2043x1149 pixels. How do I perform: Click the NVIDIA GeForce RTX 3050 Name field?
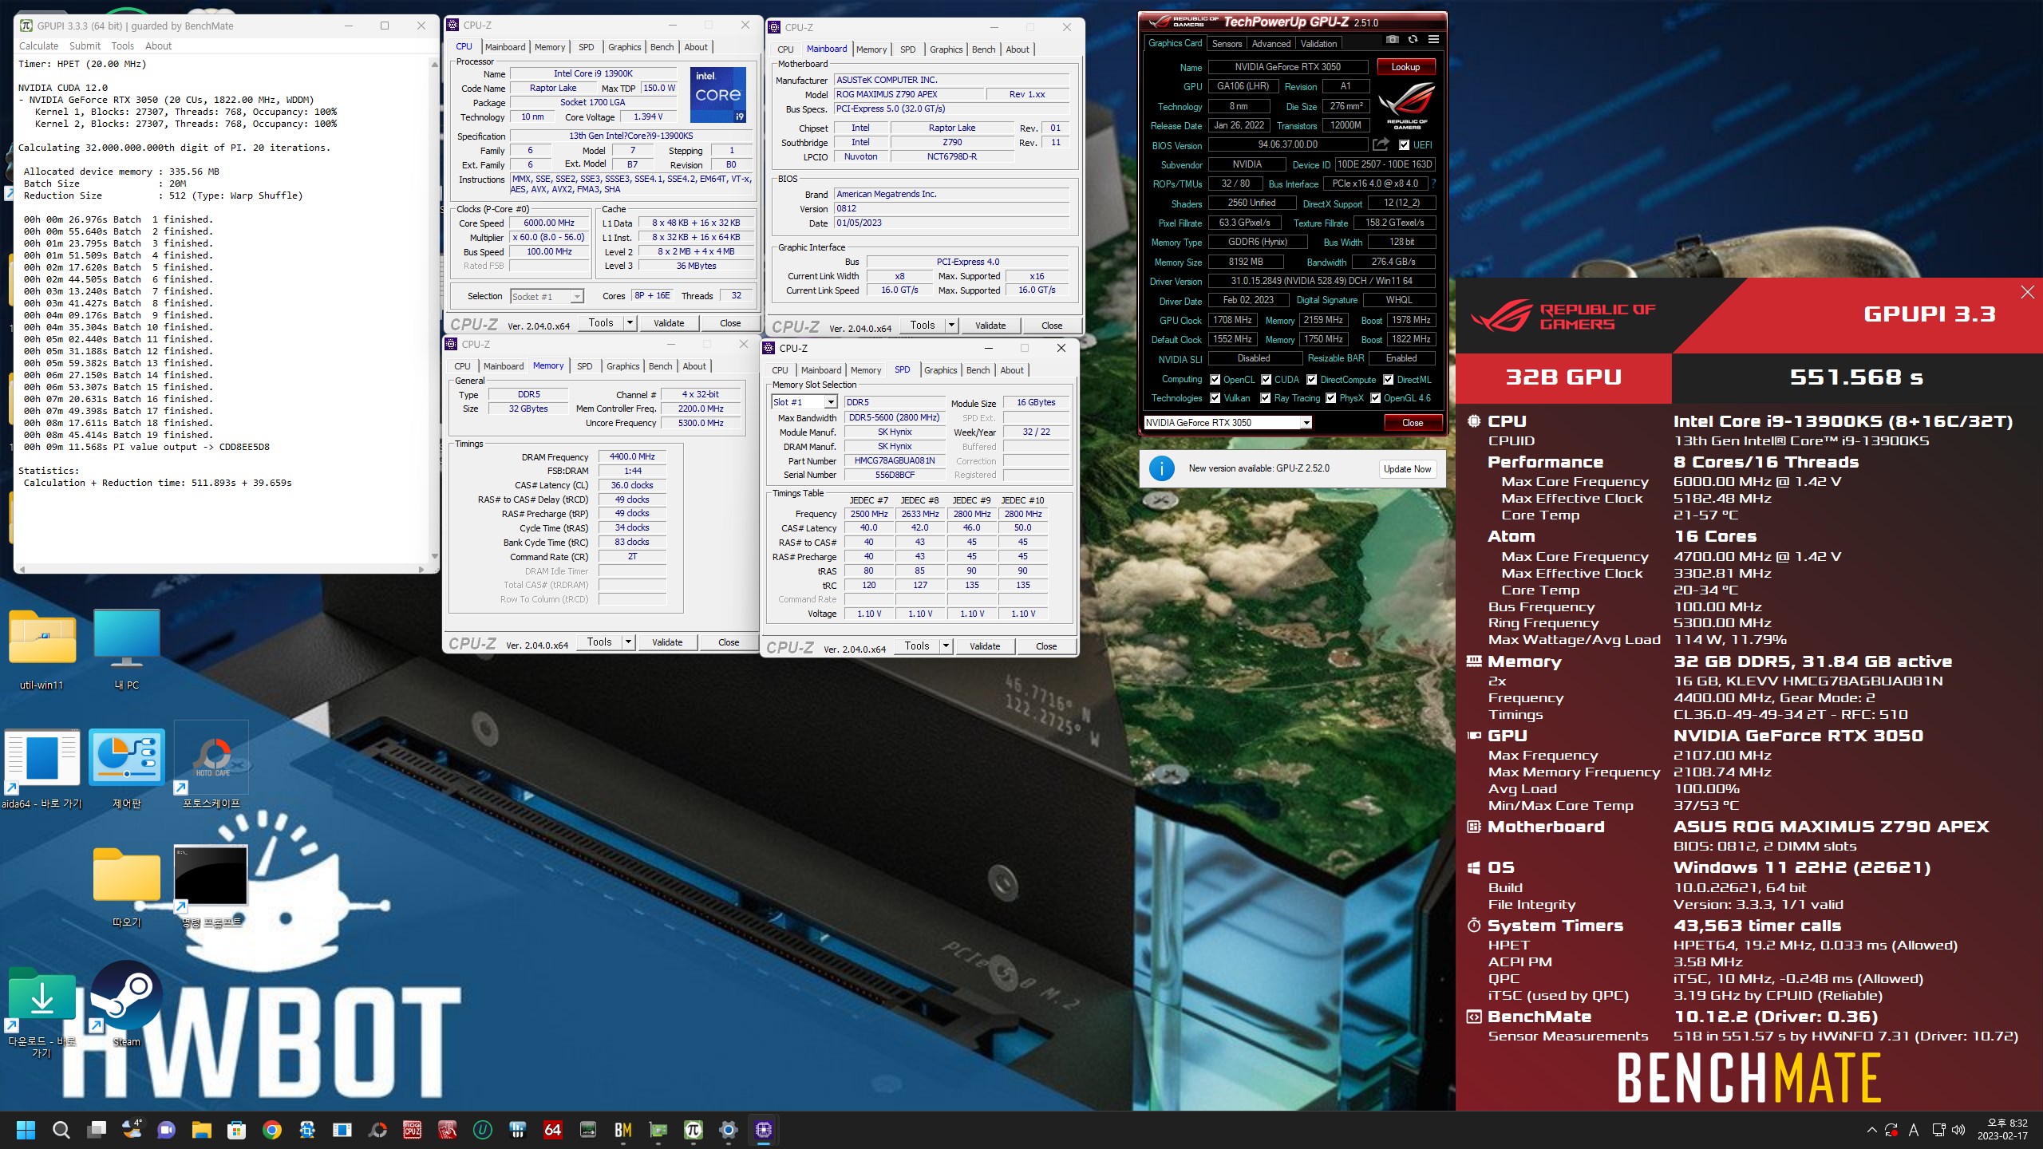[x=1287, y=67]
